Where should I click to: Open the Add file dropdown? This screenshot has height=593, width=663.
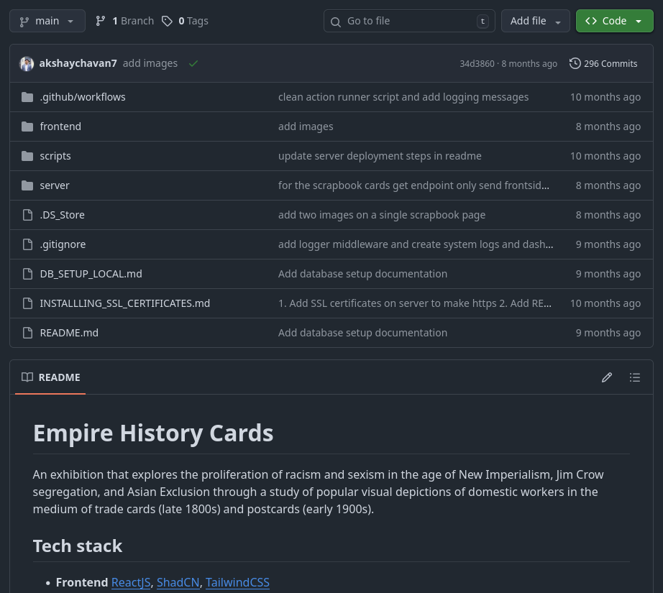point(535,21)
